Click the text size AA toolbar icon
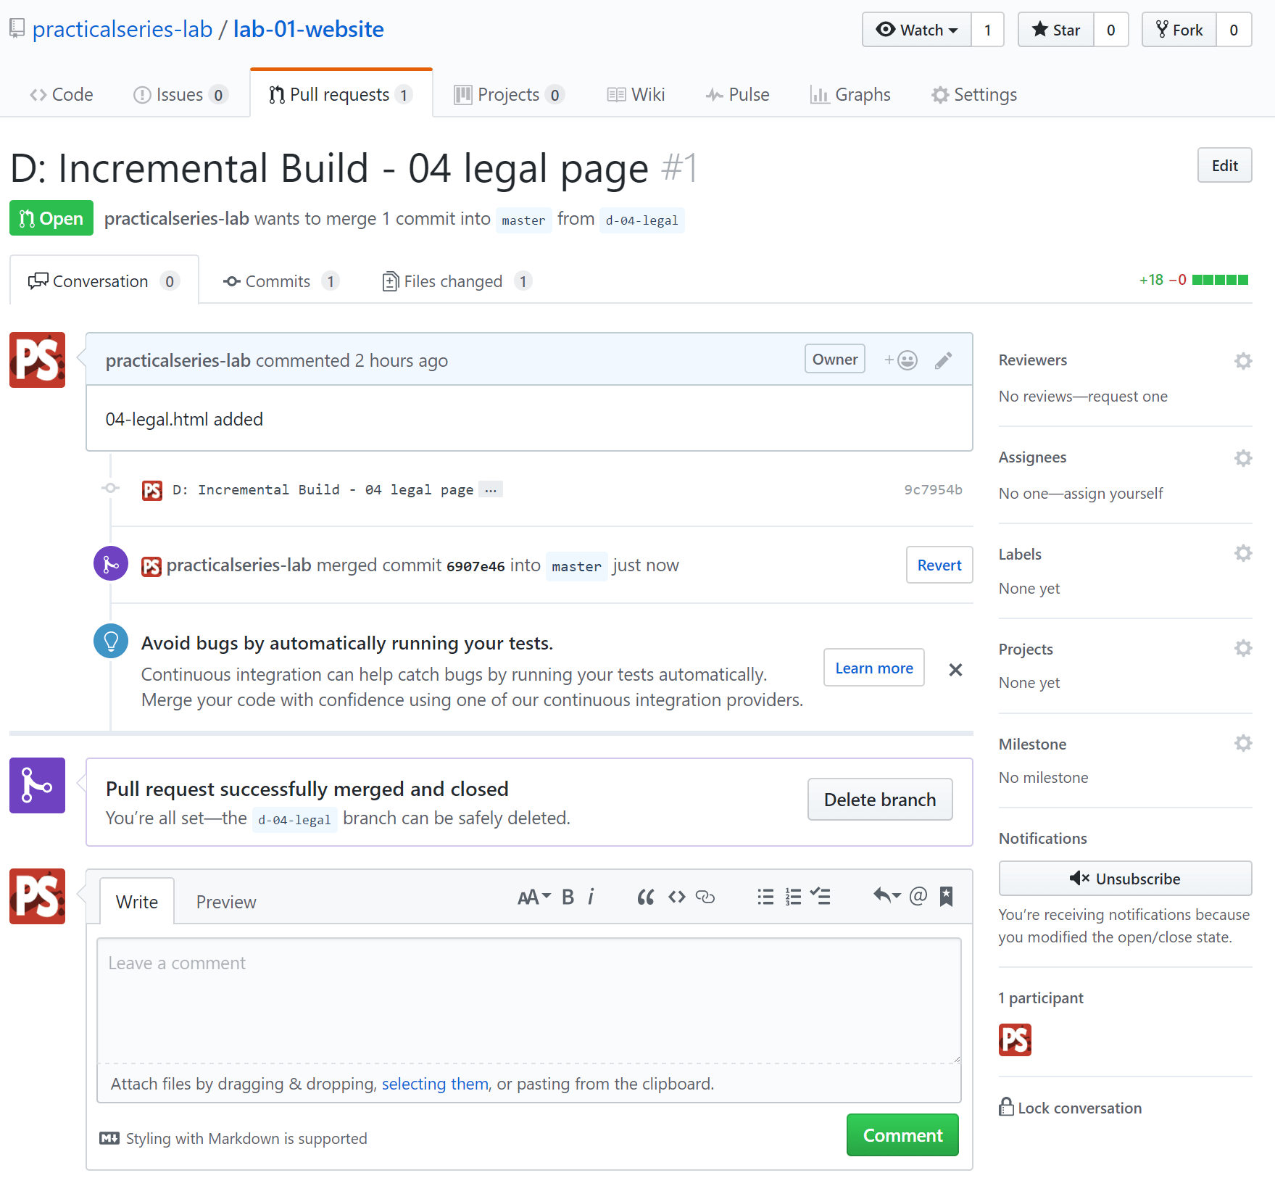The height and width of the screenshot is (1178, 1275). point(534,897)
